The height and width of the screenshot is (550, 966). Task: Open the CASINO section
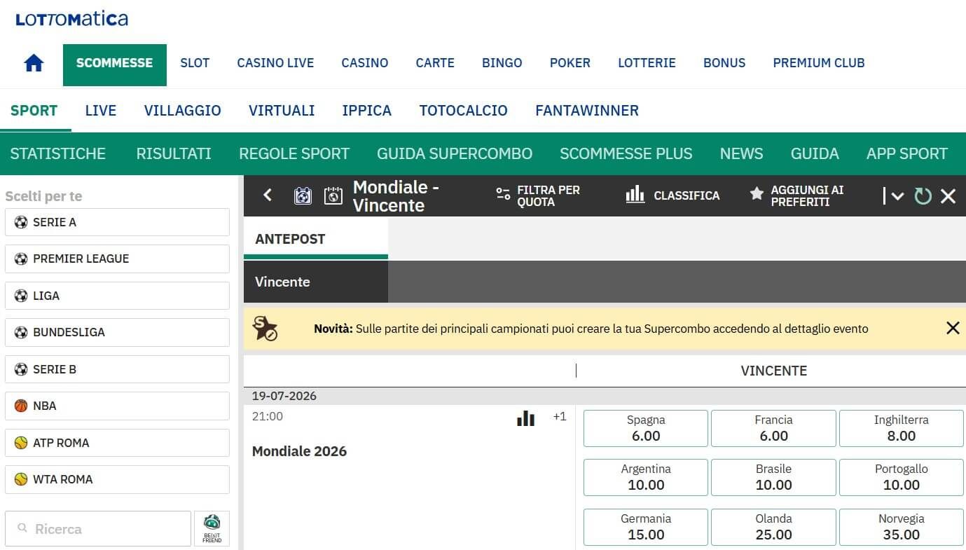(x=365, y=63)
